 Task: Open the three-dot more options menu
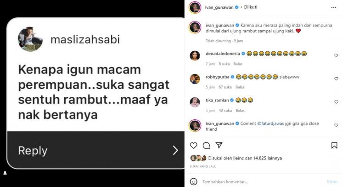pyautogui.click(x=334, y=7)
